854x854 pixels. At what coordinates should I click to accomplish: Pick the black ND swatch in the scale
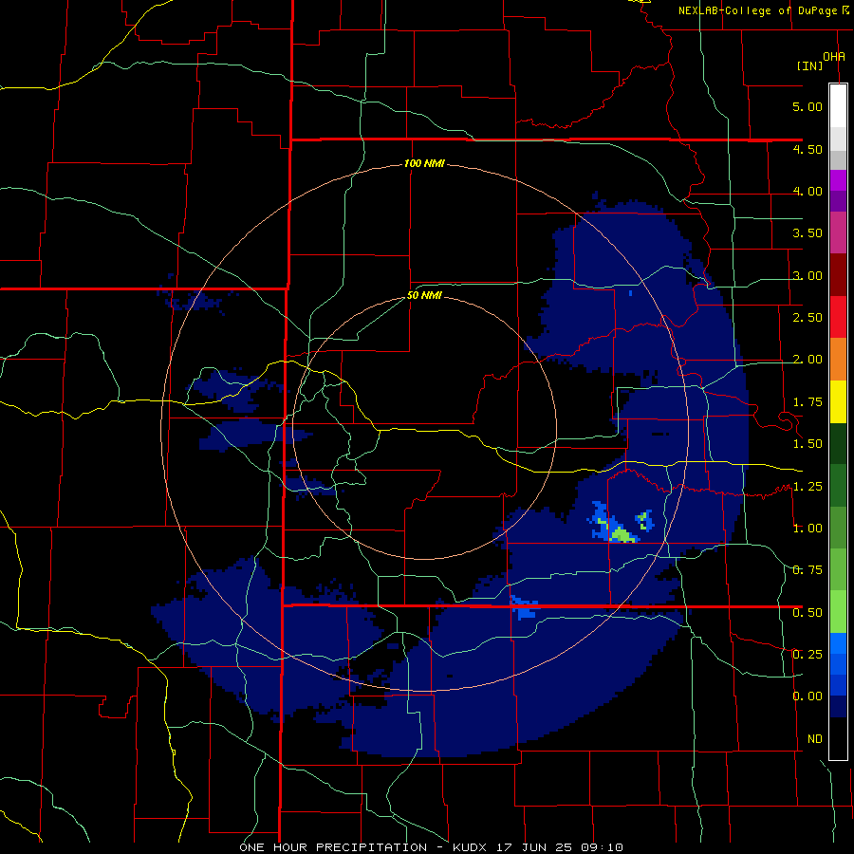click(x=838, y=738)
